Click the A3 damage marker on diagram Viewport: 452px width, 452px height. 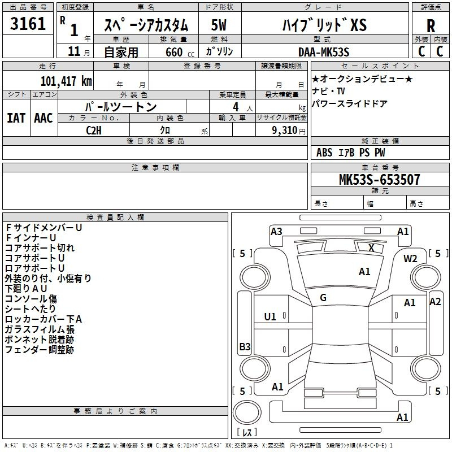pos(276,231)
